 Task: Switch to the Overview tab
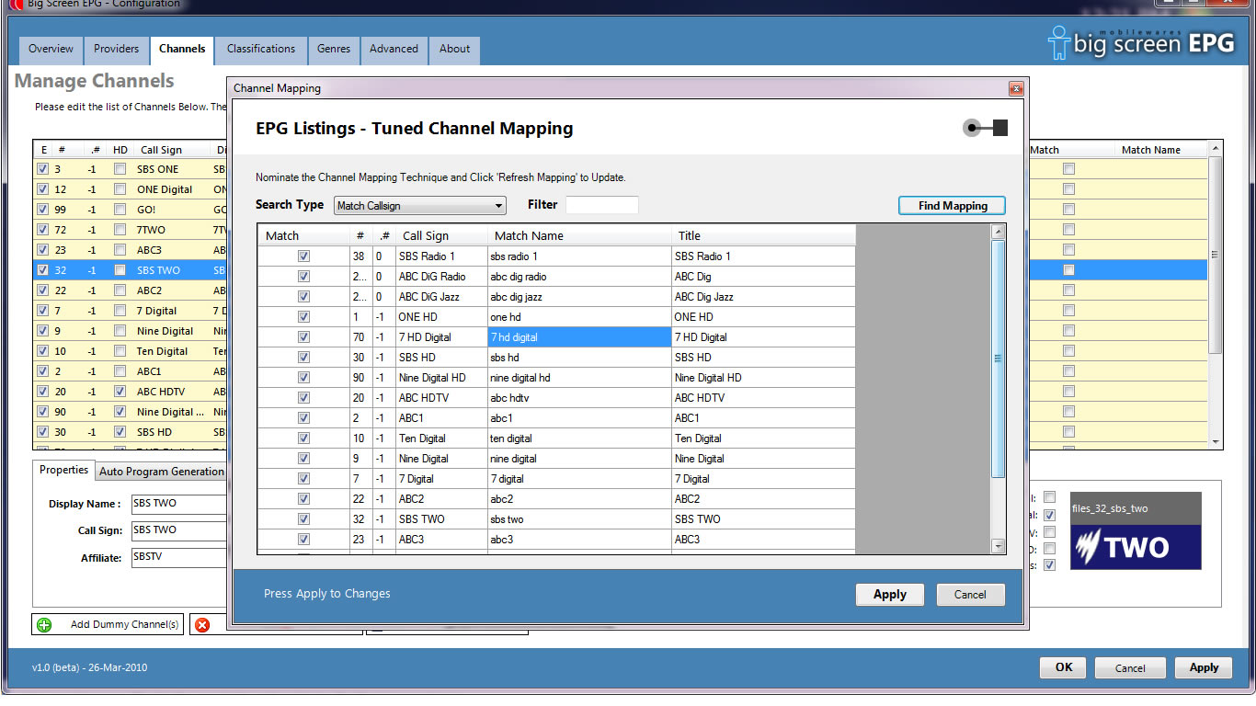[x=51, y=50]
